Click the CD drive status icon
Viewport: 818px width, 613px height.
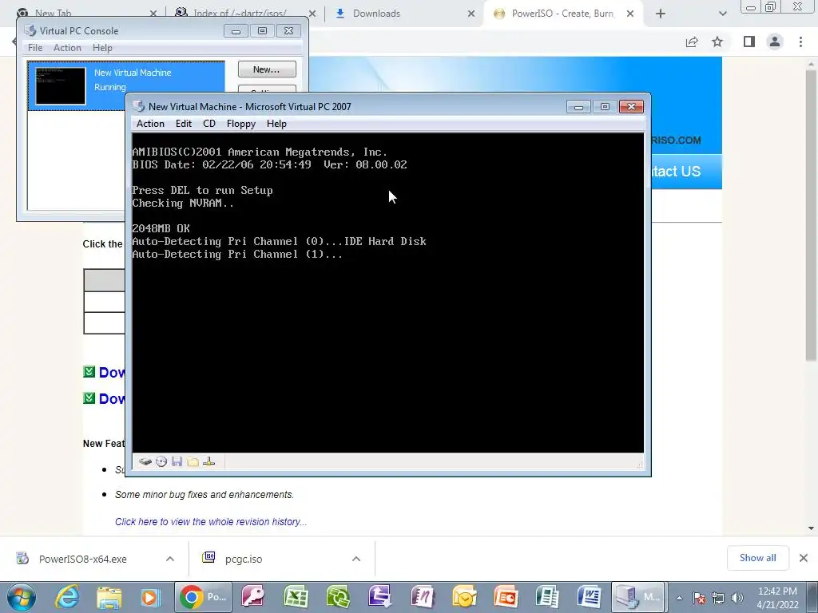(161, 461)
